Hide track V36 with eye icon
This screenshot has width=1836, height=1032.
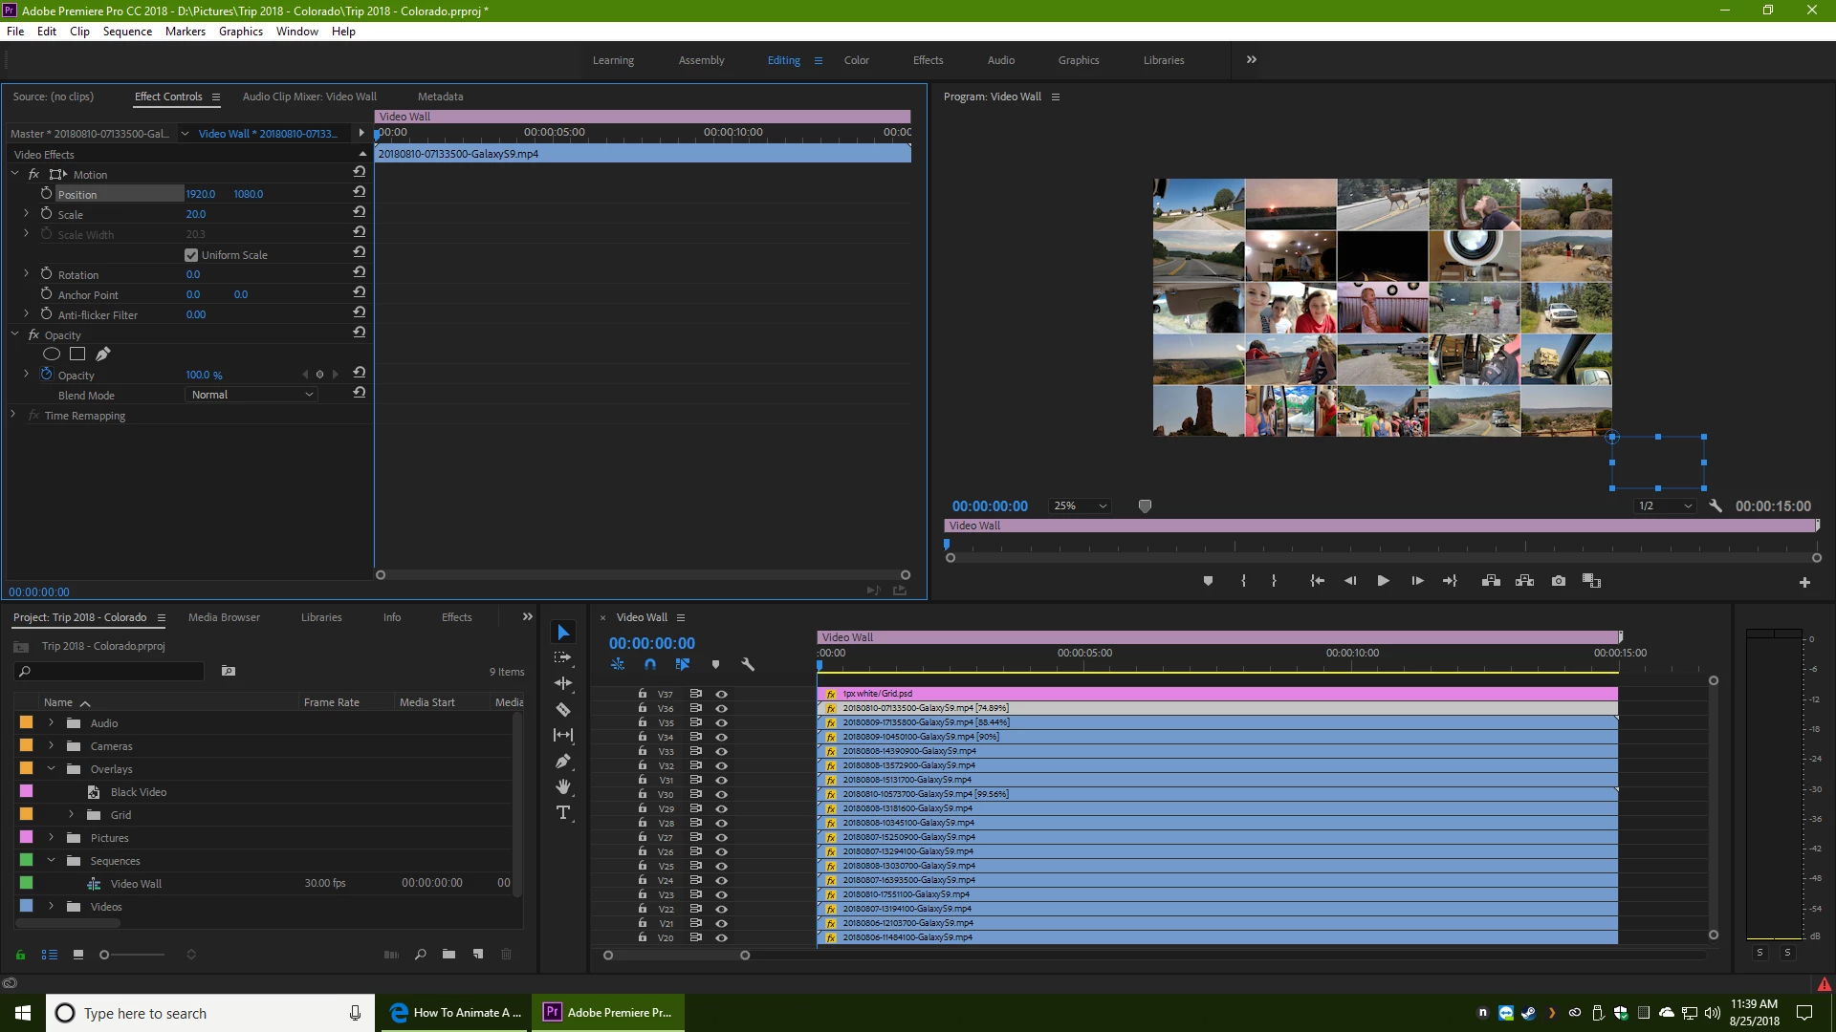721,709
